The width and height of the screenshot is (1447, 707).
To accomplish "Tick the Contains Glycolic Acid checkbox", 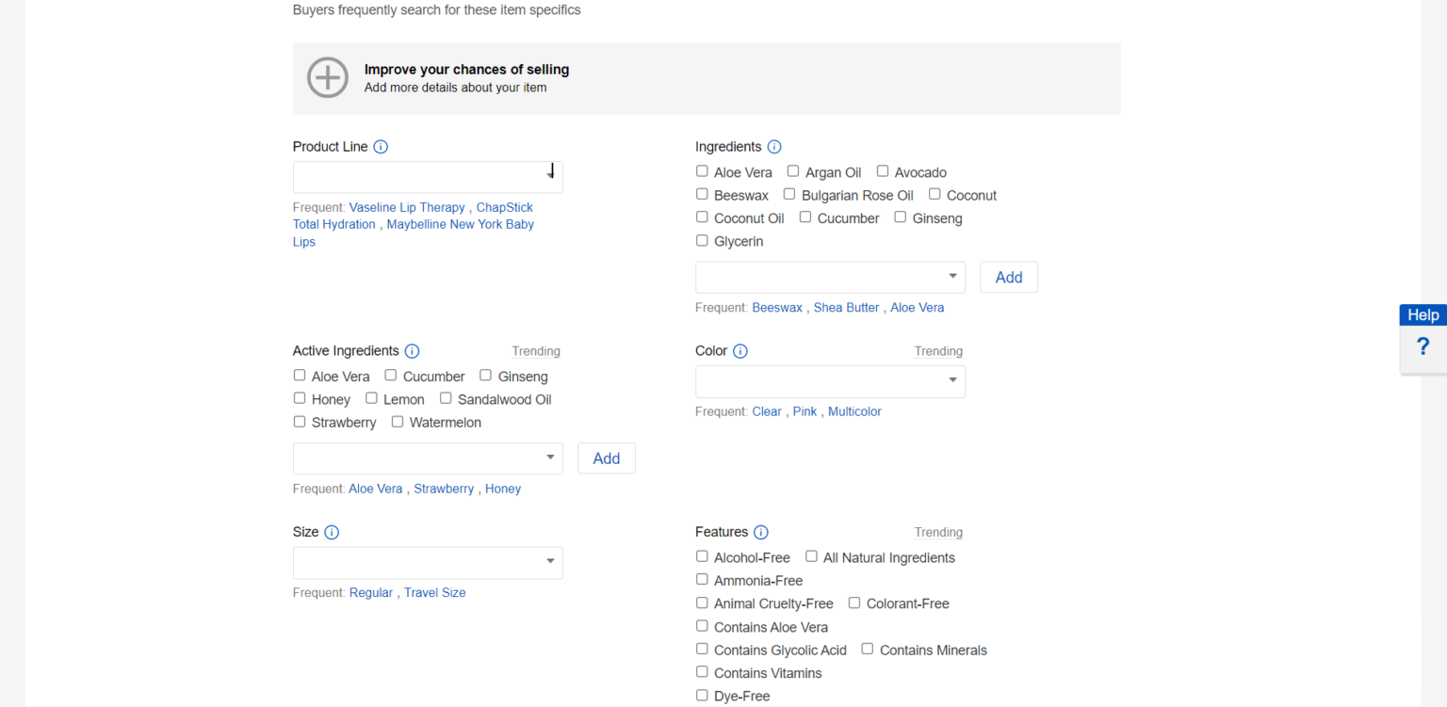I will click(702, 649).
